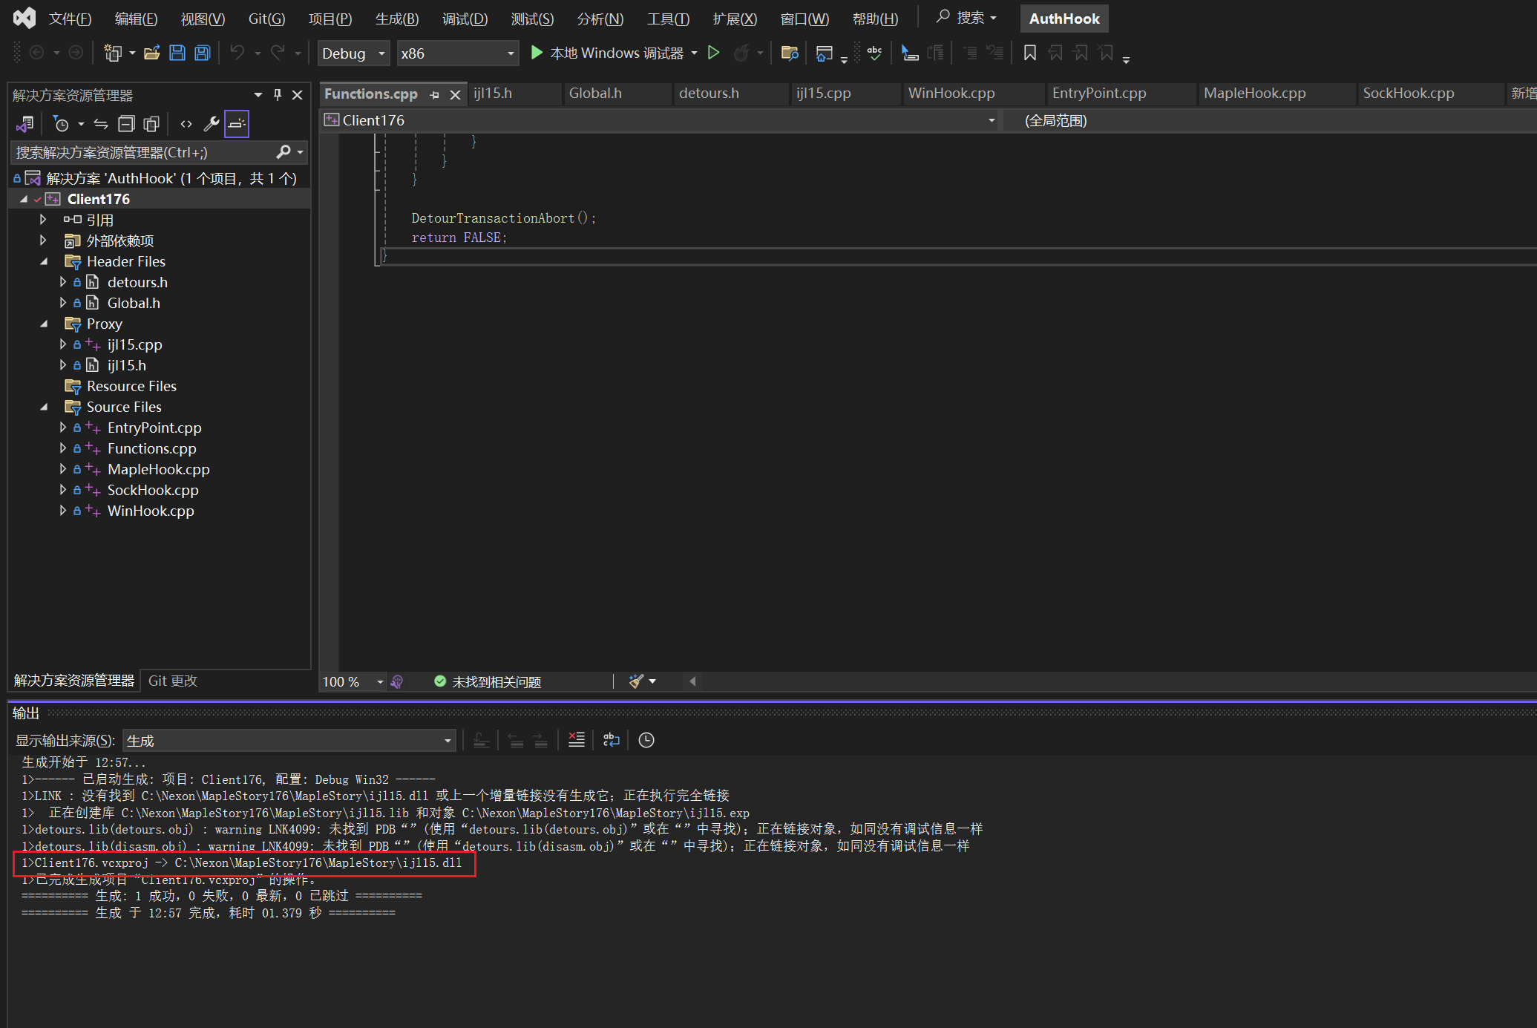Click the View Code angle-brackets icon
This screenshot has height=1028, width=1537.
click(x=186, y=123)
